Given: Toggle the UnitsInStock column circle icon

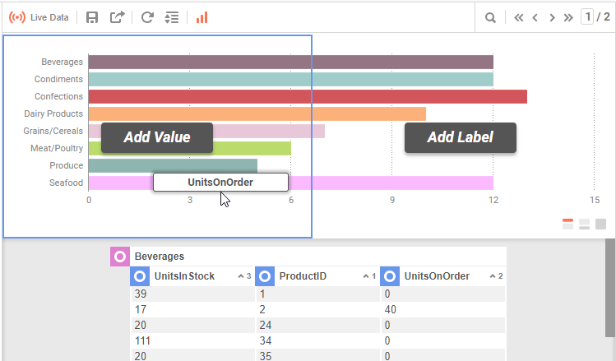Looking at the screenshot, I should coord(140,276).
